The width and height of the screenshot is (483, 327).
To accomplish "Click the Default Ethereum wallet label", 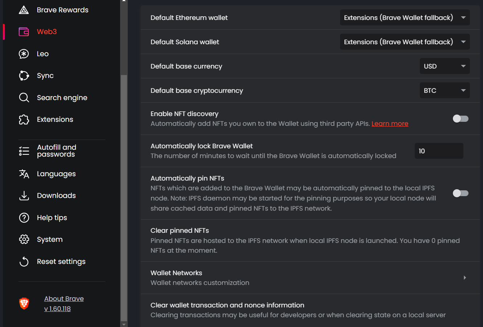I will click(189, 18).
